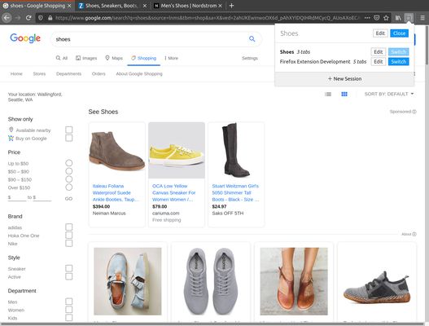The image size is (429, 326).
Task: Switch to Firefox Extension Development session
Action: tap(399, 62)
